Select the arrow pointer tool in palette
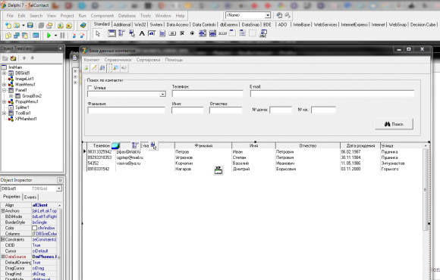This screenshot has width=440, height=280. [x=98, y=33]
